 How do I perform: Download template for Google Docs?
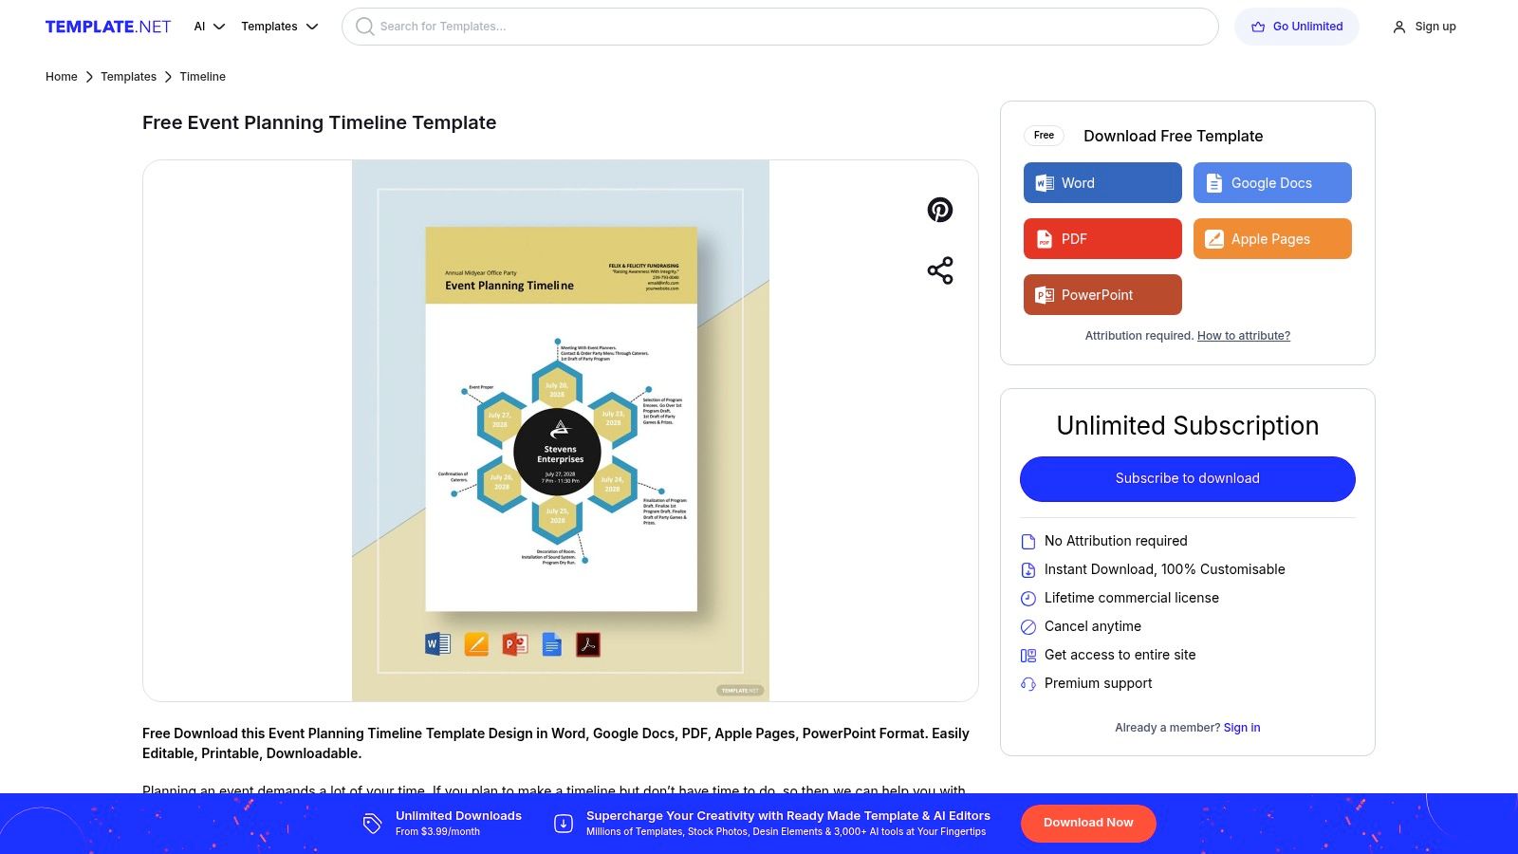click(x=1272, y=183)
